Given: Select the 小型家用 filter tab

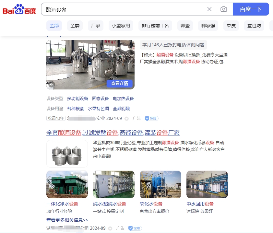Looking at the screenshot, I should coord(121,26).
